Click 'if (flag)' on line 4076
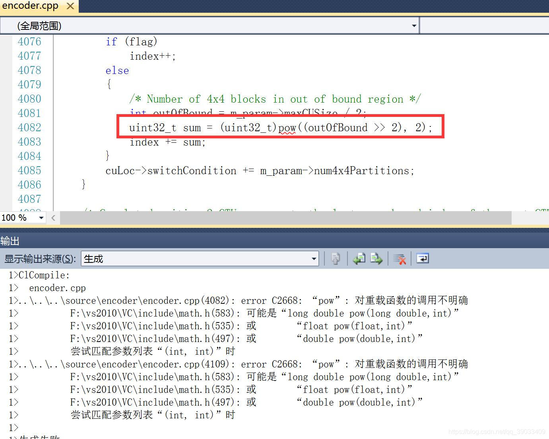This screenshot has width=549, height=439. [131, 42]
